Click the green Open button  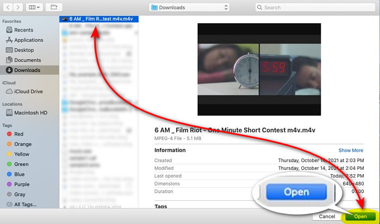click(x=360, y=216)
